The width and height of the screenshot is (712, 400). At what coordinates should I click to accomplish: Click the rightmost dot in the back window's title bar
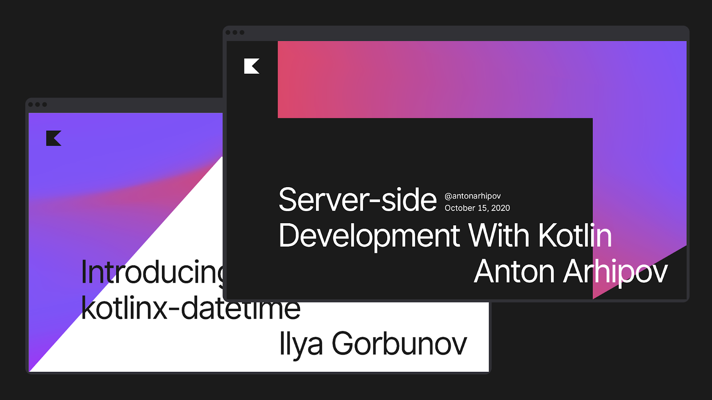(x=44, y=104)
